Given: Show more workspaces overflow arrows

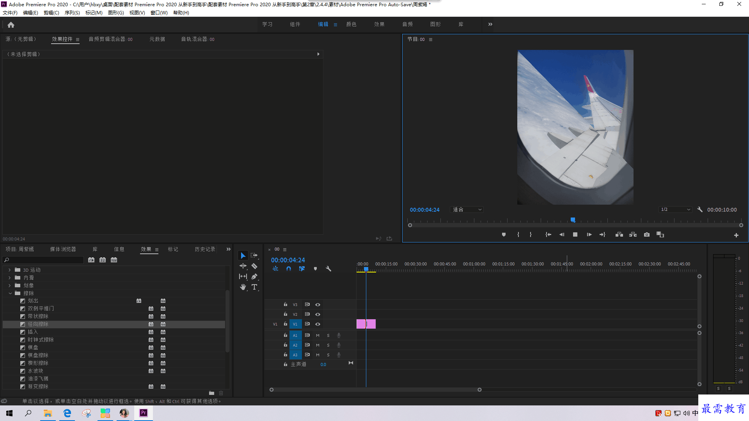Looking at the screenshot, I should coord(490,24).
